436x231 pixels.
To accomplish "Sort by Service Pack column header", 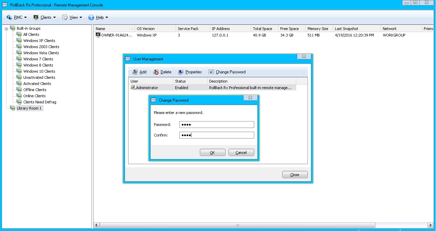I will coord(193,29).
